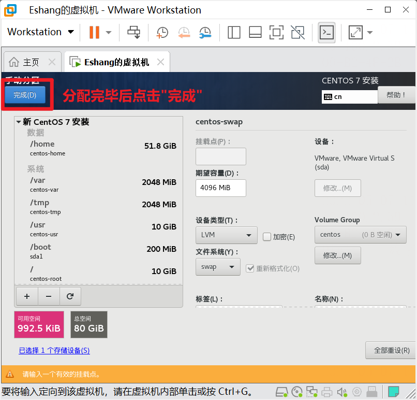Click the VMware Workstation app logo

click(x=10, y=10)
